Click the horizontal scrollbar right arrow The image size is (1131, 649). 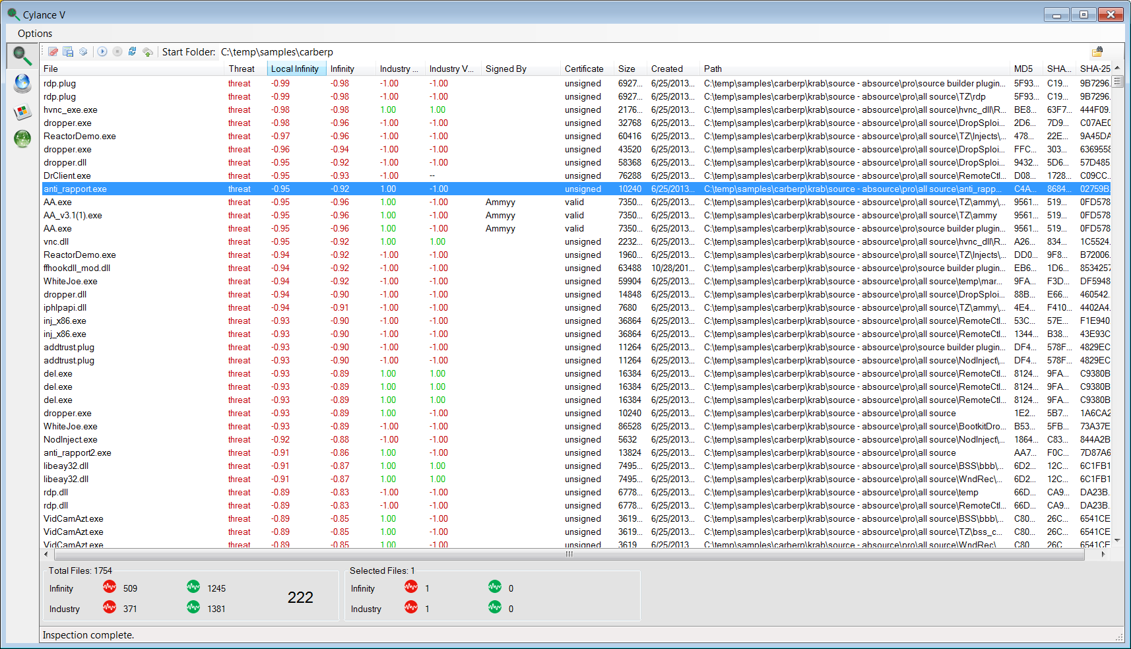1103,554
